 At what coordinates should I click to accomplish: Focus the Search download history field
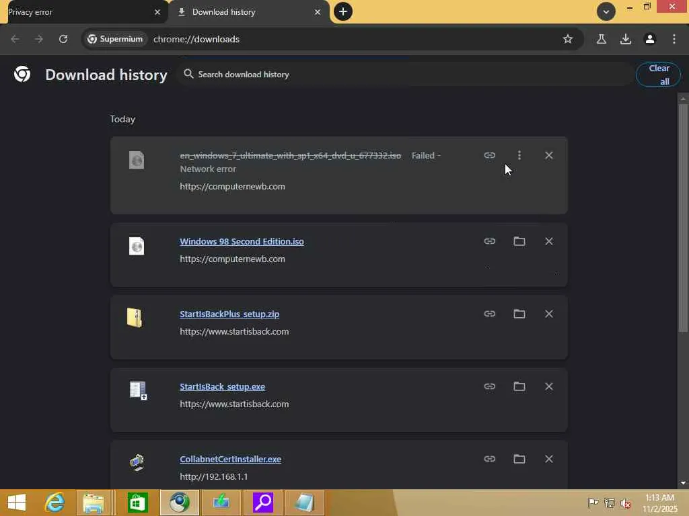tap(406, 74)
